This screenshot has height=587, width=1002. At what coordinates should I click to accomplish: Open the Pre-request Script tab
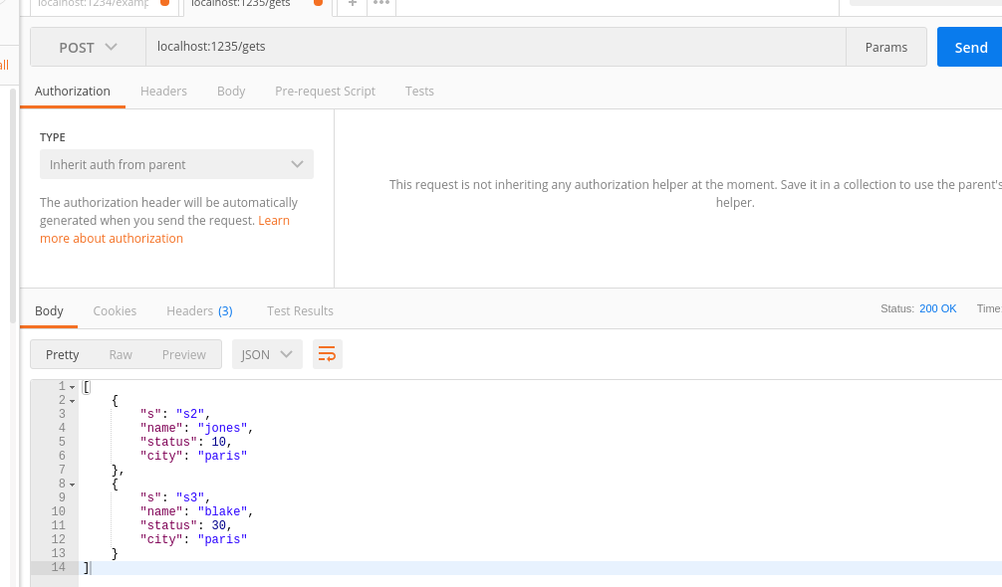pos(326,92)
